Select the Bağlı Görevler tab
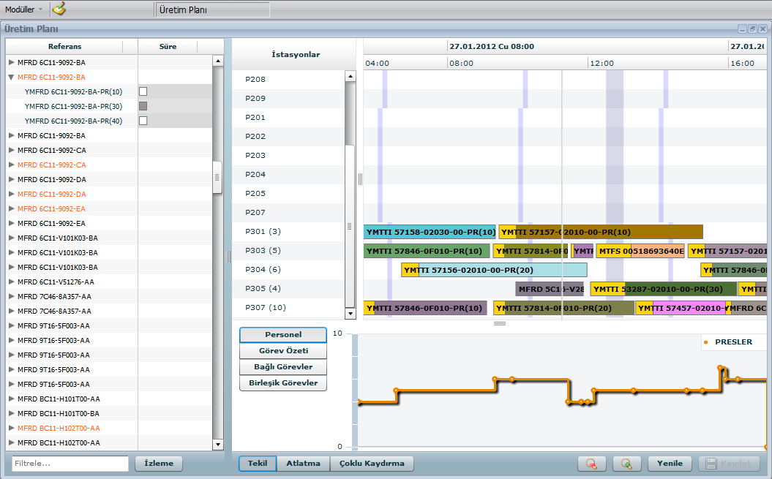This screenshot has height=479, width=772. click(283, 366)
